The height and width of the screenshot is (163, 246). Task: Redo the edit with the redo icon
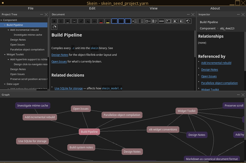[x=54, y=27]
